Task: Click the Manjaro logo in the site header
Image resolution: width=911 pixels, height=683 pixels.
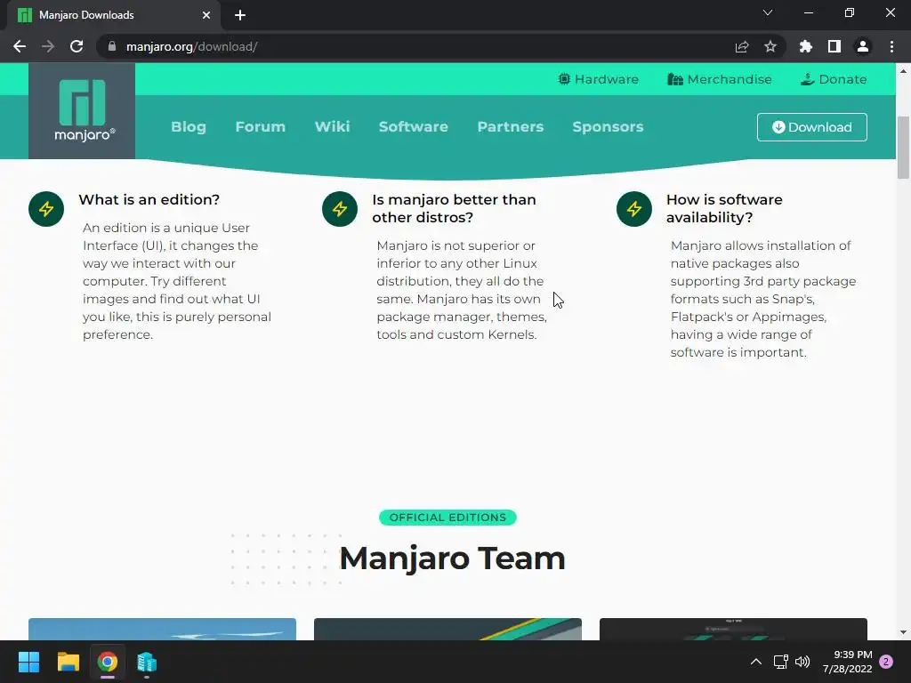Action: pos(82,110)
